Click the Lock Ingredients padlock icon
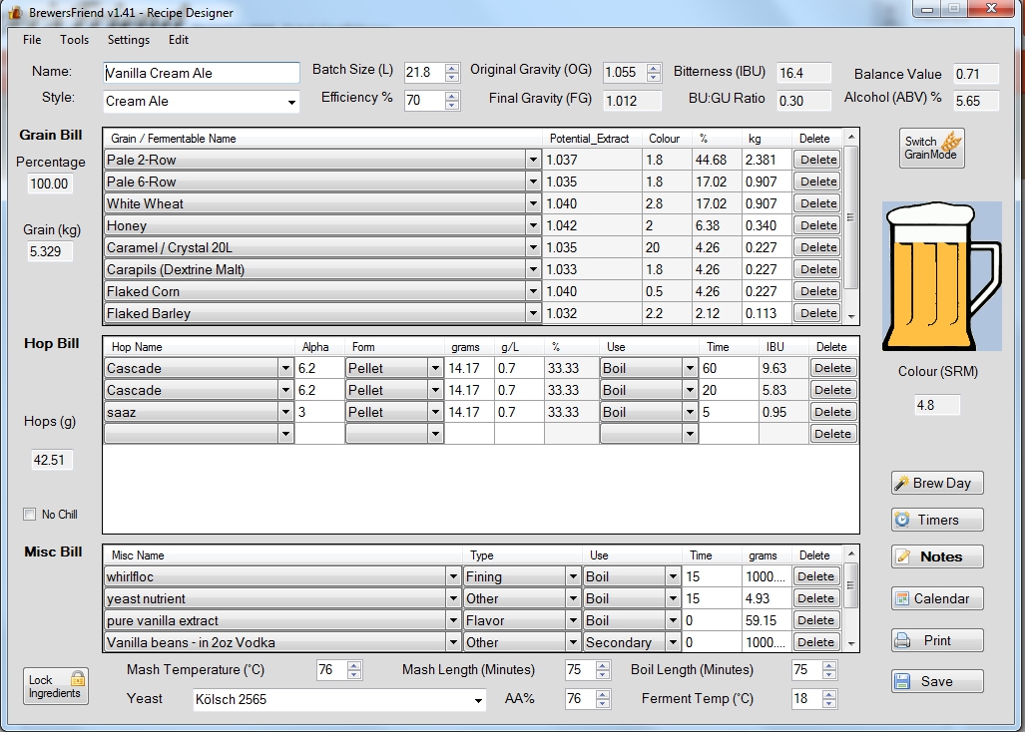Image resolution: width=1025 pixels, height=732 pixels. point(56,686)
